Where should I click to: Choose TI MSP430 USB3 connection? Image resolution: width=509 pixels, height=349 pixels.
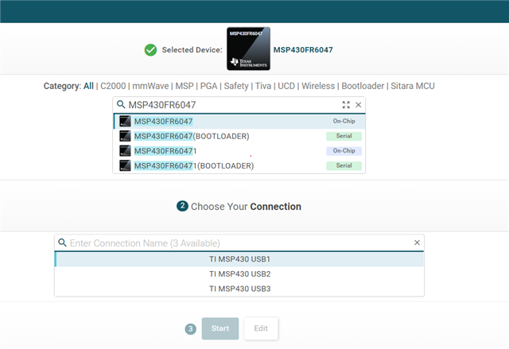[239, 289]
